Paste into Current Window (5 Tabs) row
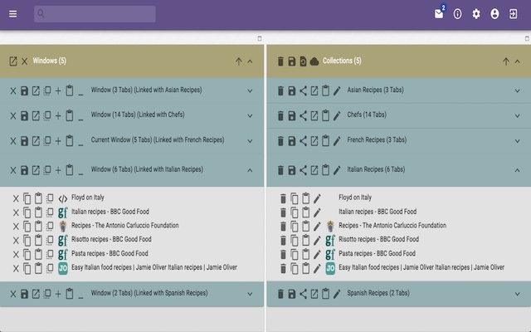The image size is (531, 332). coord(70,140)
